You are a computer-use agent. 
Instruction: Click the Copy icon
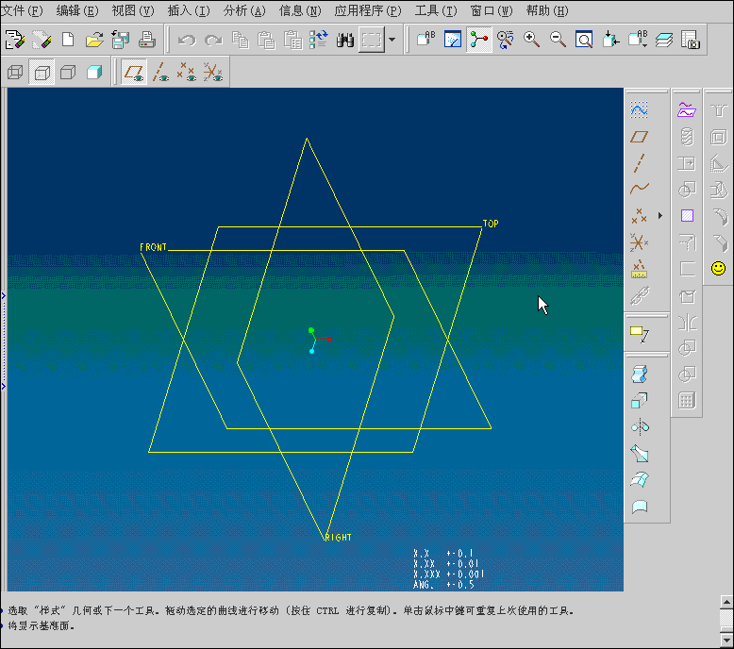point(241,40)
